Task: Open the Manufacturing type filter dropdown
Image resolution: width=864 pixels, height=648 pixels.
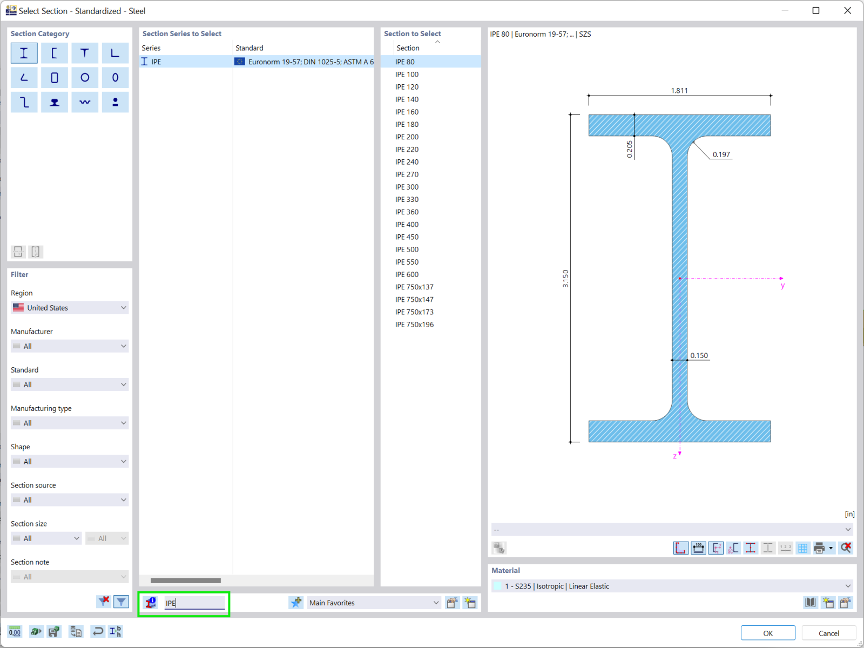Action: (70, 423)
